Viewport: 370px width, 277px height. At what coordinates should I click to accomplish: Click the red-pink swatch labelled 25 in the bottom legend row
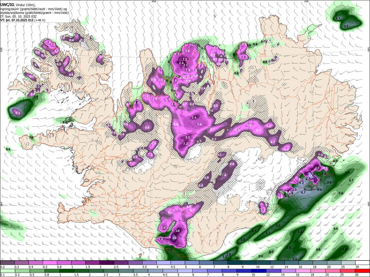(x=348, y=271)
